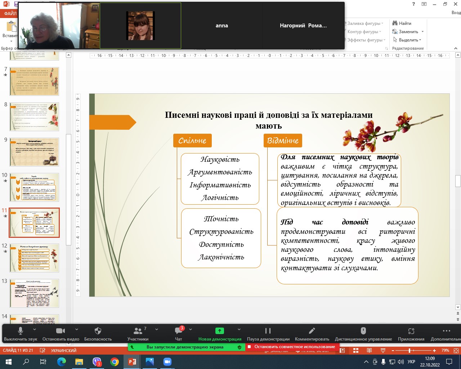Open the Выделить dropdown in Редактирование group
The height and width of the screenshot is (369, 461).
click(x=408, y=40)
